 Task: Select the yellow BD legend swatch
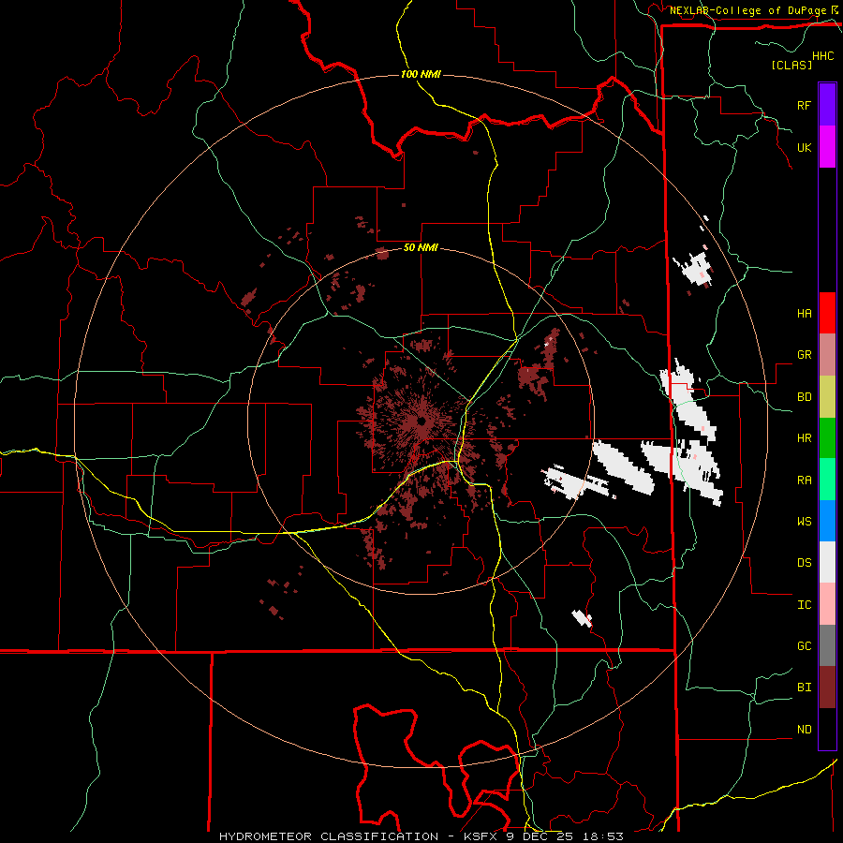(x=827, y=397)
